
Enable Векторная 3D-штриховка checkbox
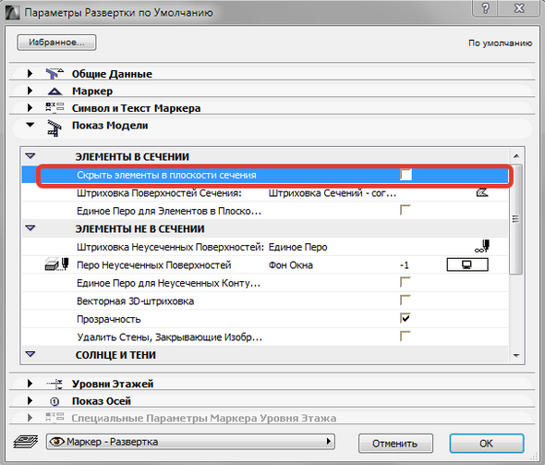point(406,300)
